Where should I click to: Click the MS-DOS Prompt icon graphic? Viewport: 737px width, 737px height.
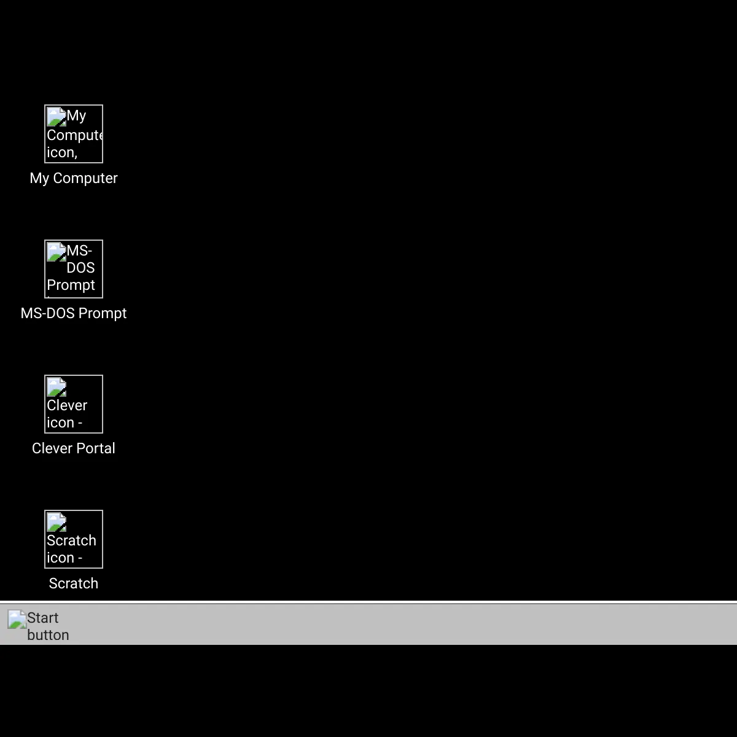click(73, 268)
